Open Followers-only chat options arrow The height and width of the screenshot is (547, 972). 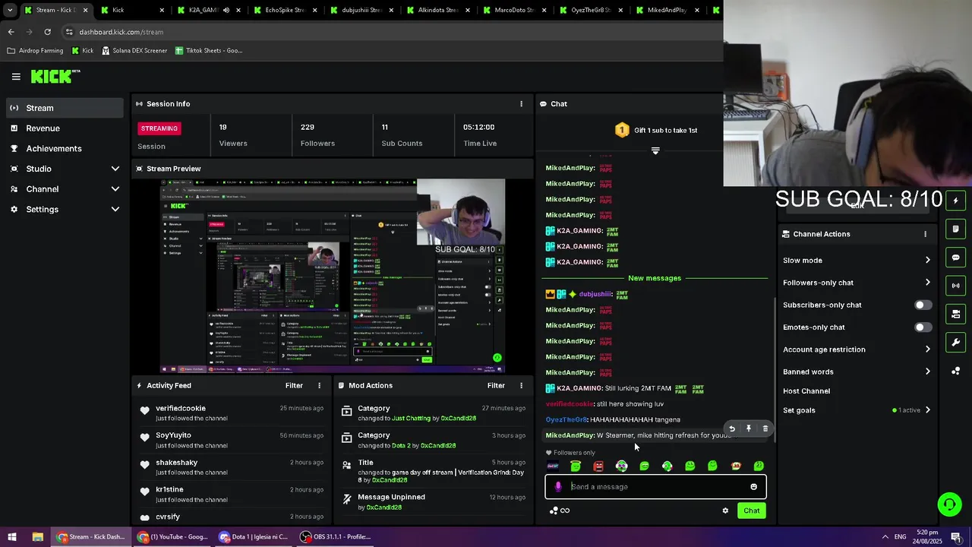[x=927, y=283]
